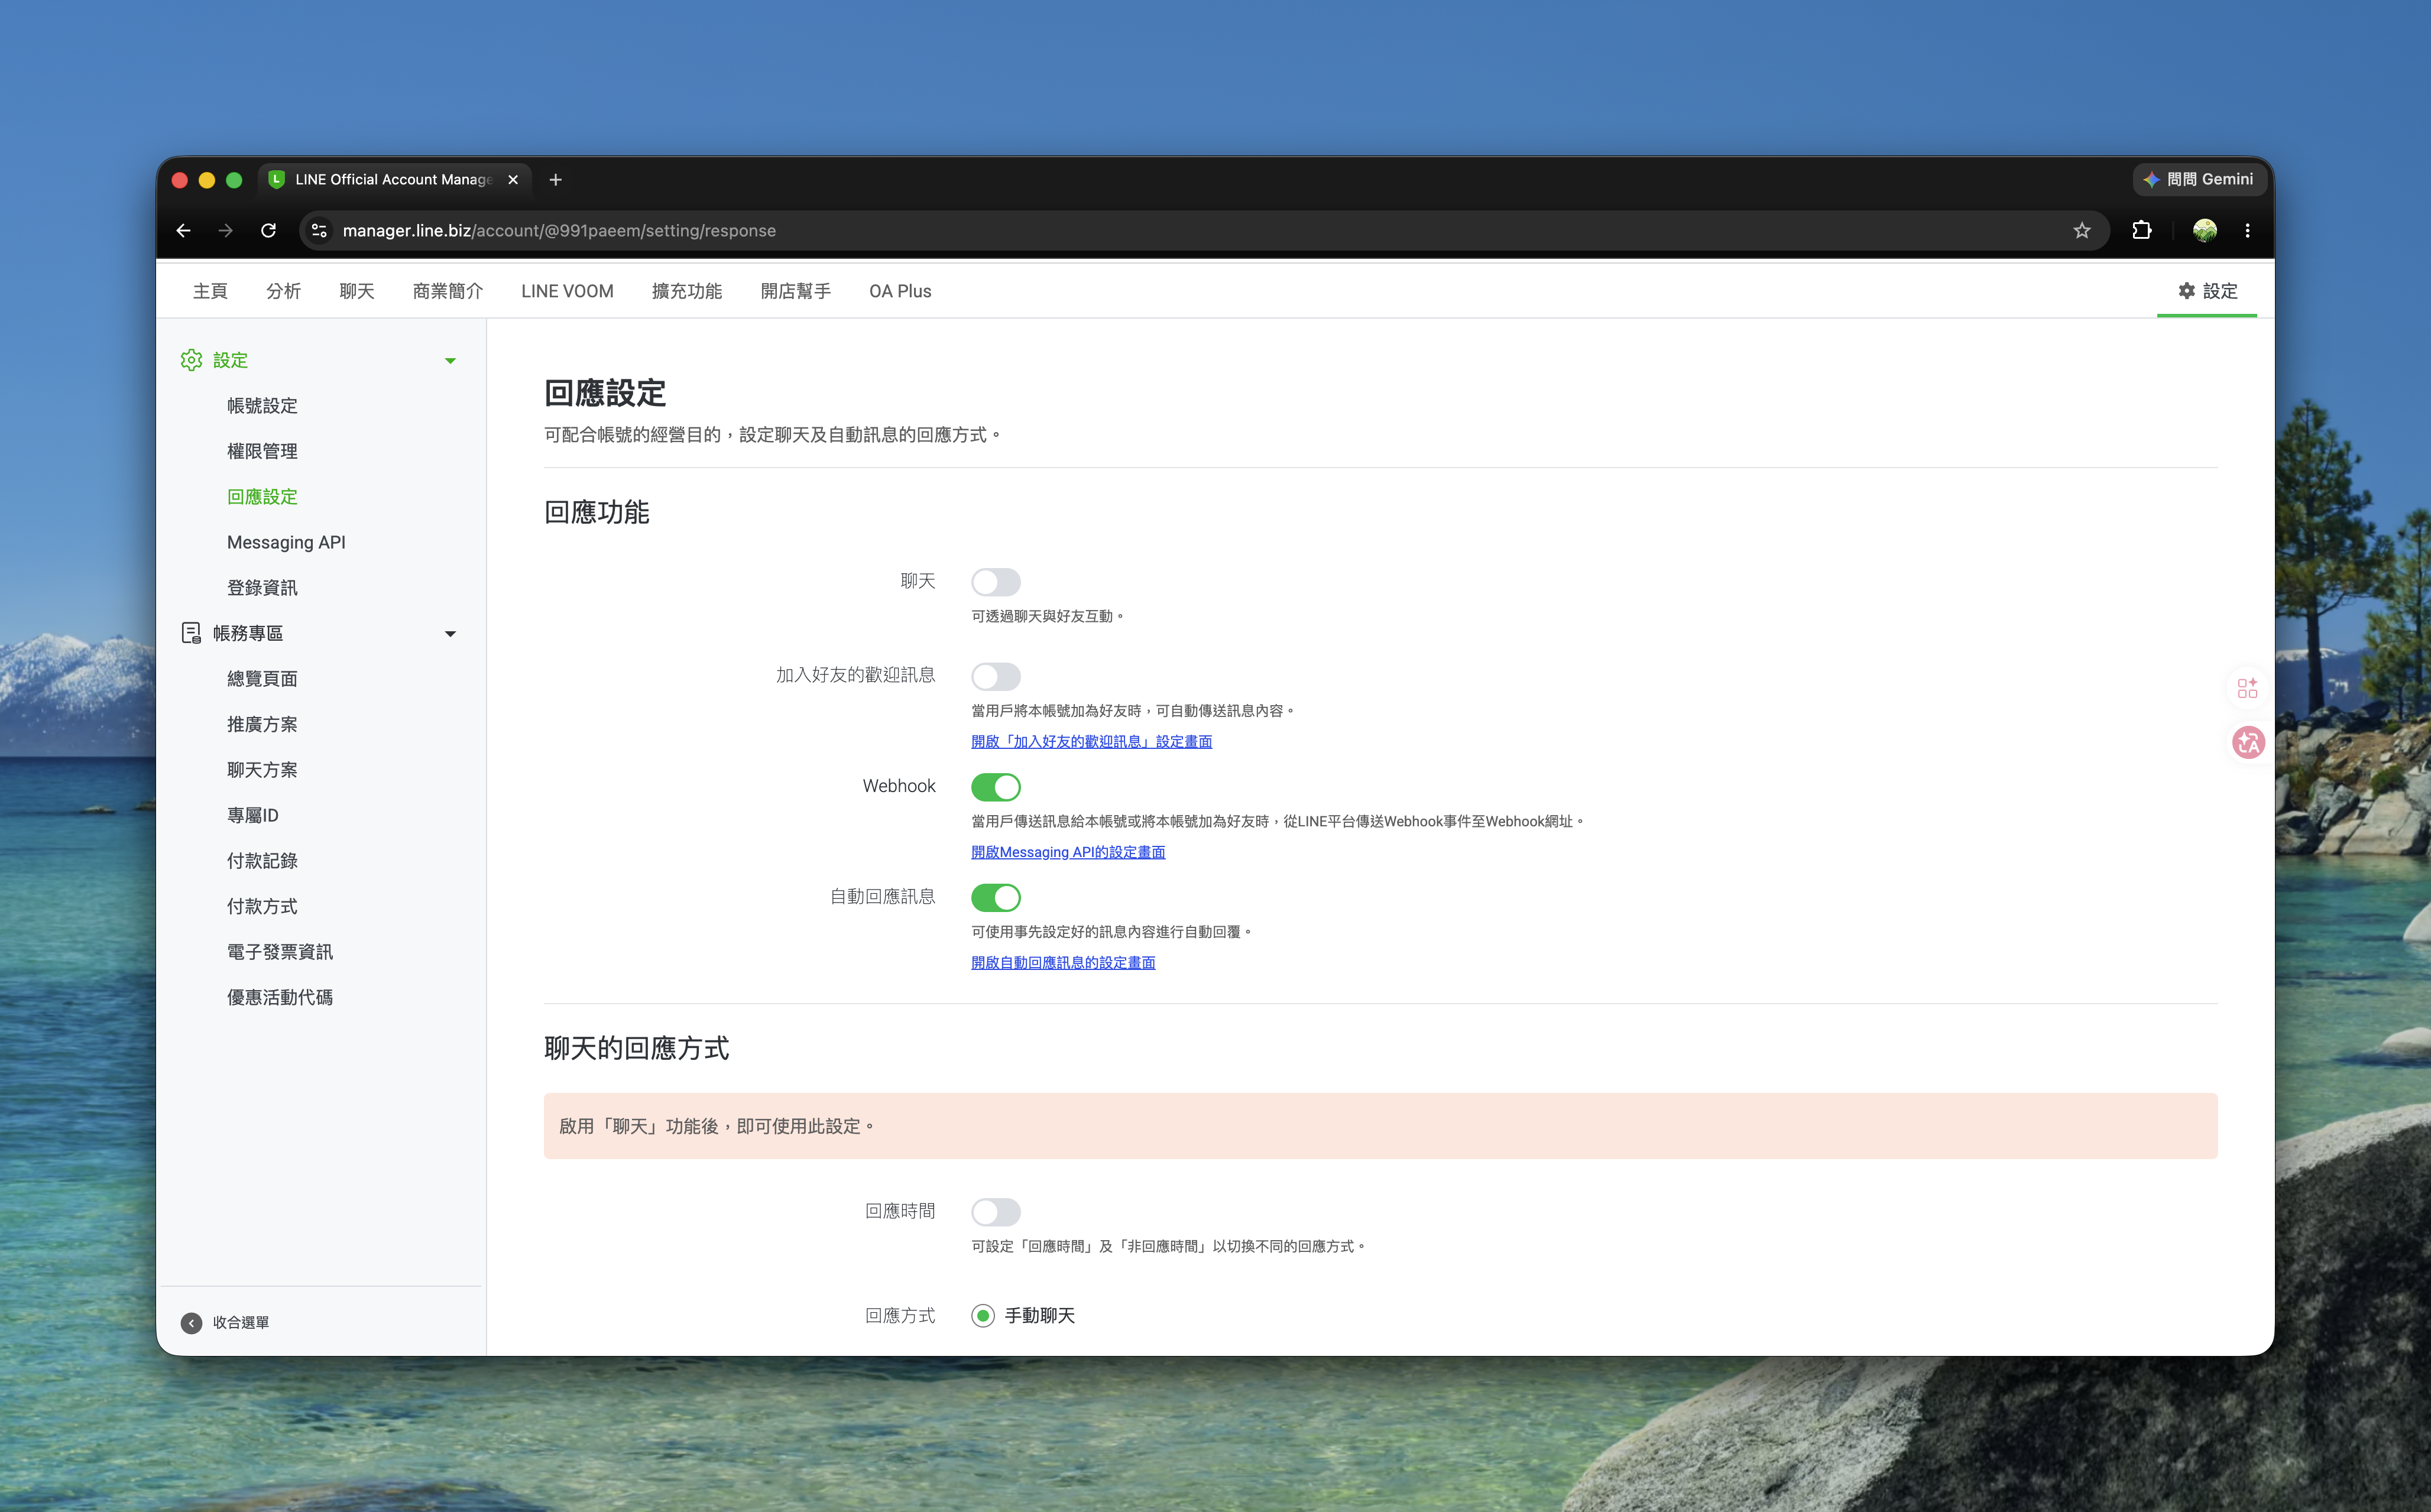Viewport: 2431px width, 1512px height.
Task: Go to 登錄資訊 in the sidebar
Action: click(262, 587)
